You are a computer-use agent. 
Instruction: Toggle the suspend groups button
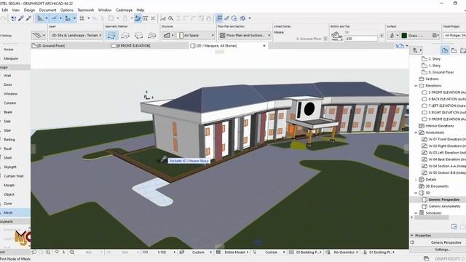click(219, 18)
